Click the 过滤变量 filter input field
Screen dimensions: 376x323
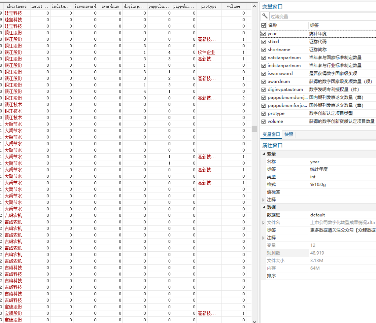coord(322,16)
